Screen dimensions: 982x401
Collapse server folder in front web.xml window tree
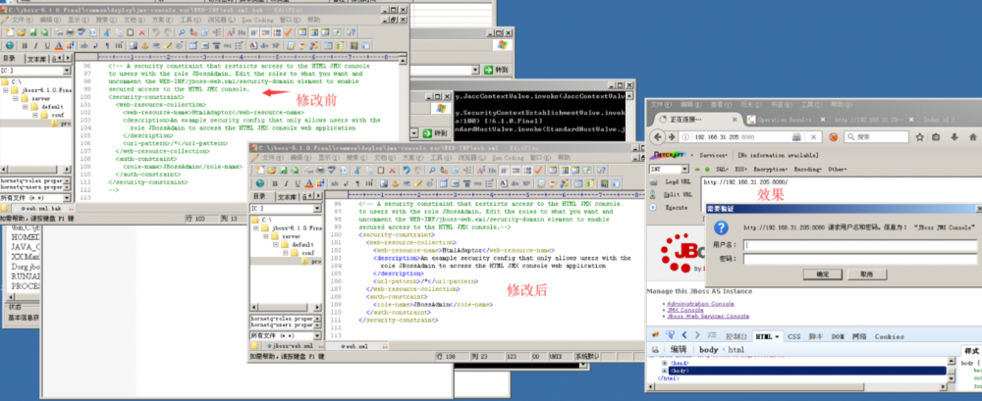tap(265, 237)
